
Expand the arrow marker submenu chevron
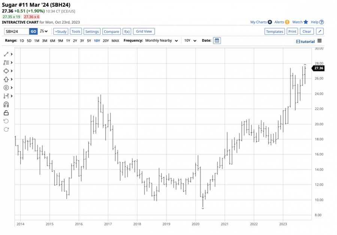(12, 79)
